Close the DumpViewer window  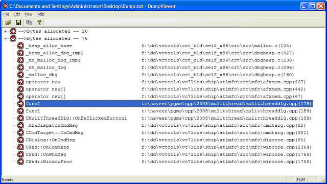coord(321,6)
